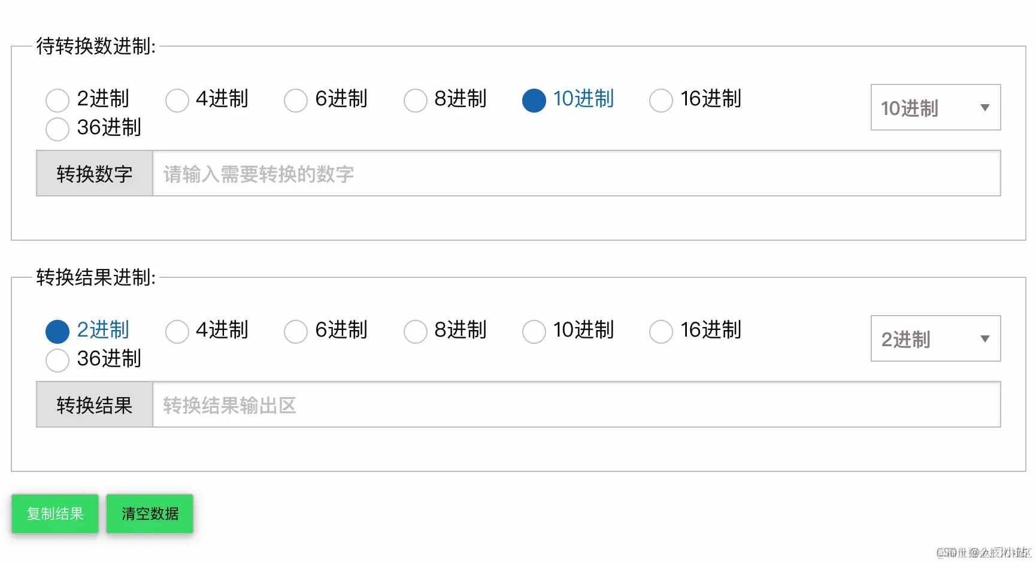
Task: Select 36进制 as the result base
Action: click(x=57, y=360)
